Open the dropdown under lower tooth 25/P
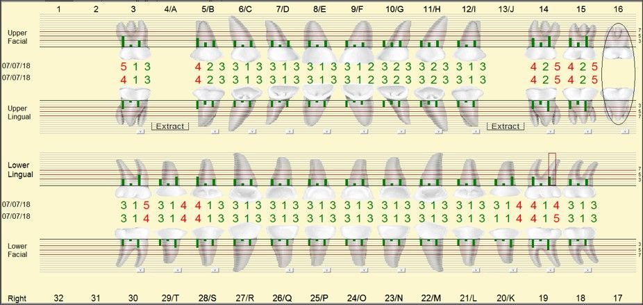643x305 pixels. 326,270
